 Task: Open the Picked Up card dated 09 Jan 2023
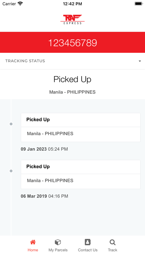pyautogui.click(x=81, y=127)
